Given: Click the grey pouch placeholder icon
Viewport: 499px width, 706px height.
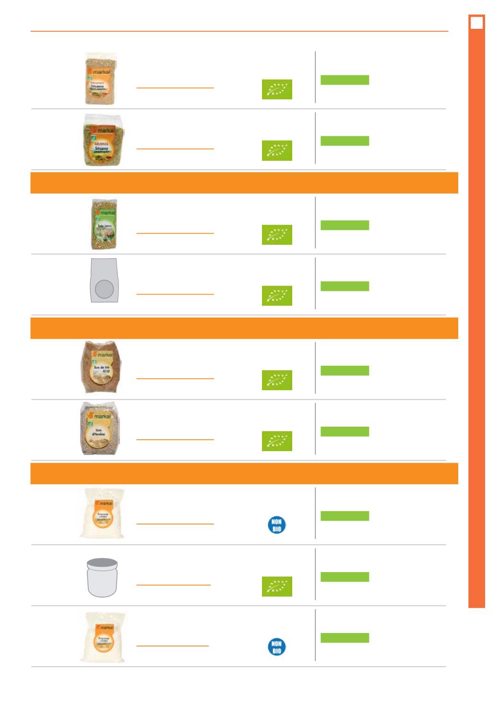Looking at the screenshot, I should (104, 281).
